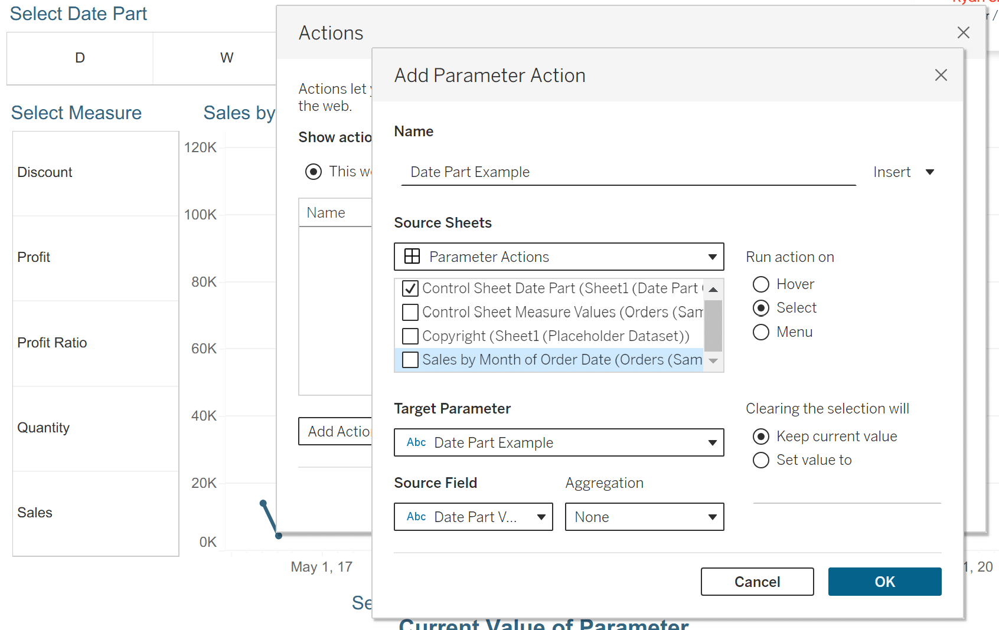Select W in Select Date Part
The width and height of the screenshot is (999, 630).
pos(215,58)
